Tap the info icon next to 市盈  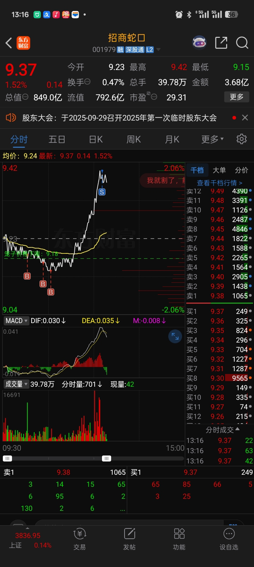154,97
